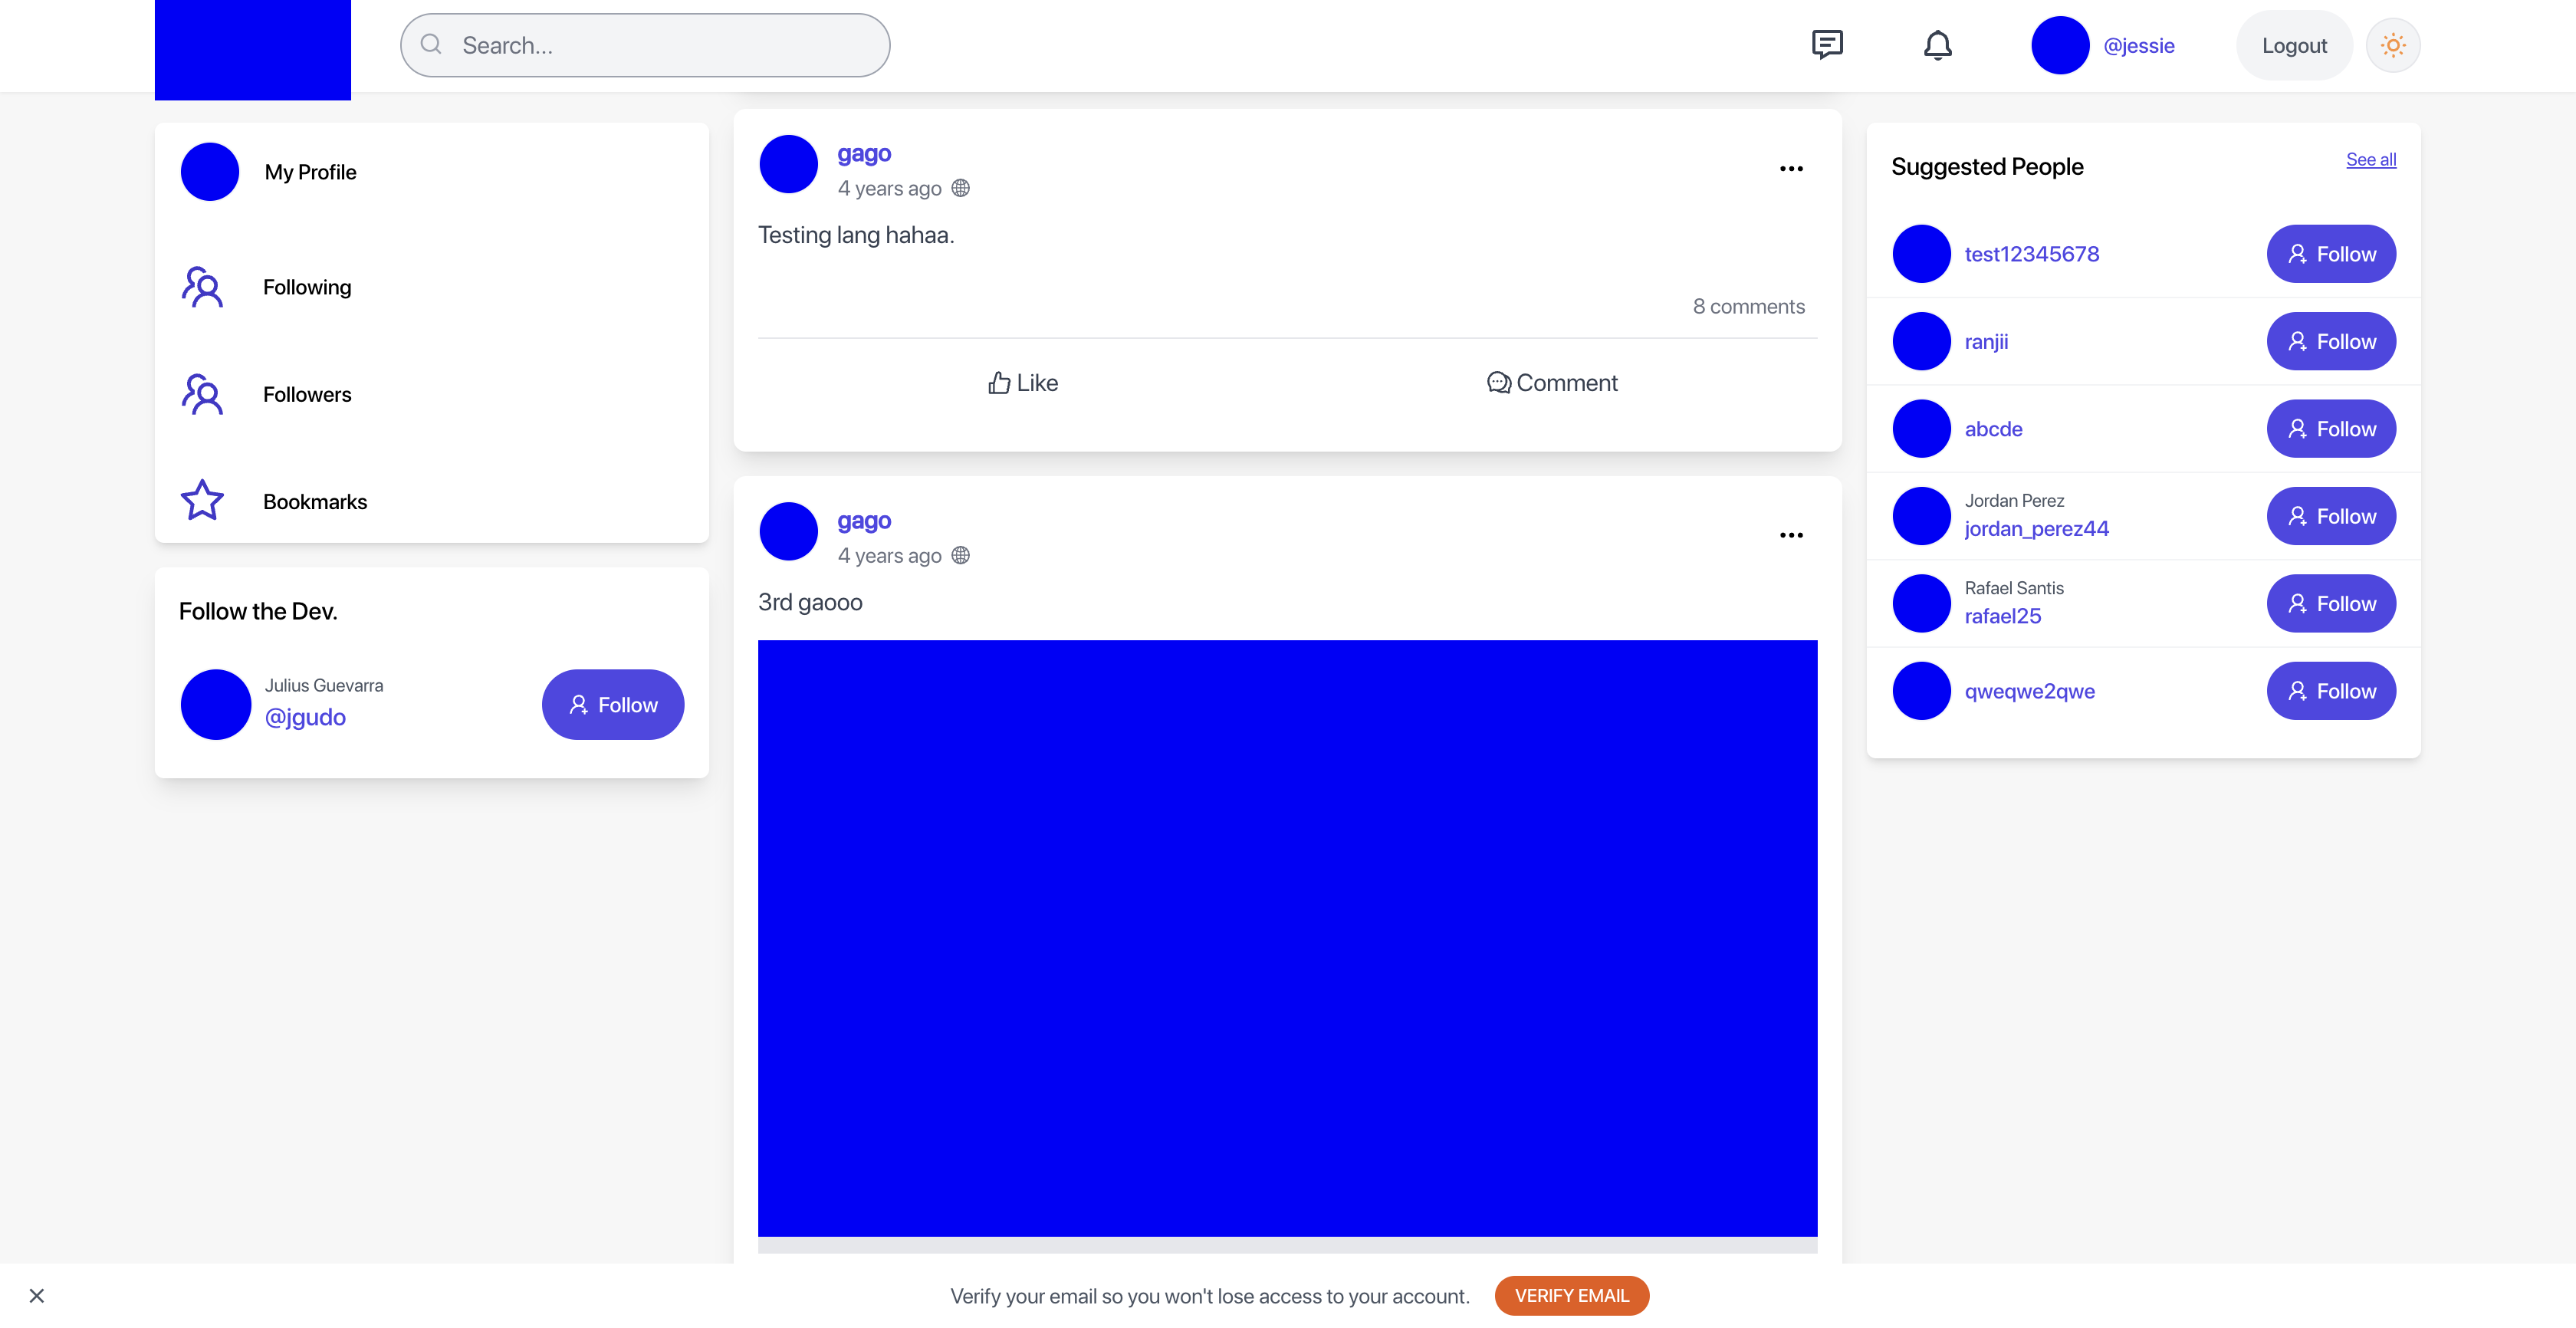Open the messages icon in header
This screenshot has width=2576, height=1328.
pos(1826,45)
